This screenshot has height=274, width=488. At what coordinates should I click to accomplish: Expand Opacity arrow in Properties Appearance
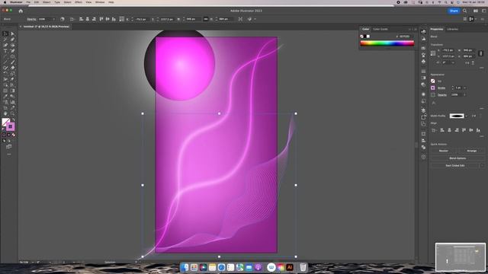coord(464,94)
